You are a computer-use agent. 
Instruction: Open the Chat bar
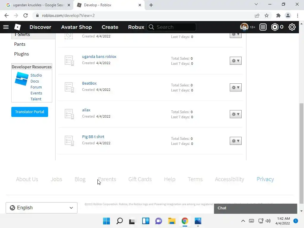256,208
